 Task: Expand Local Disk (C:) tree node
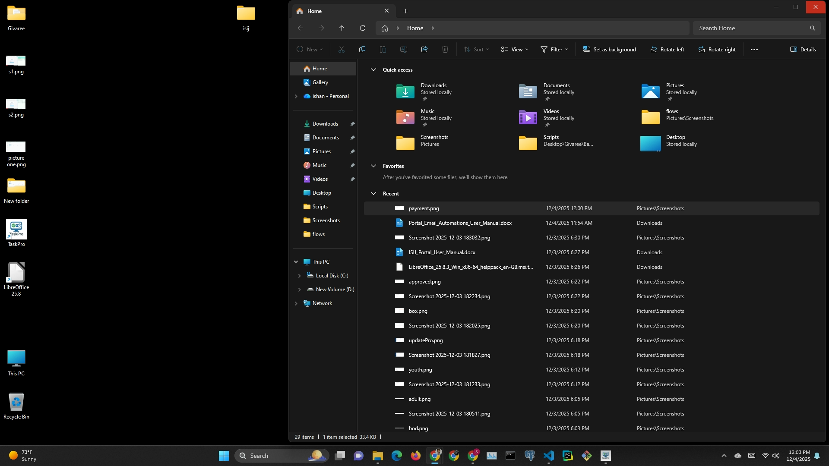pos(299,276)
